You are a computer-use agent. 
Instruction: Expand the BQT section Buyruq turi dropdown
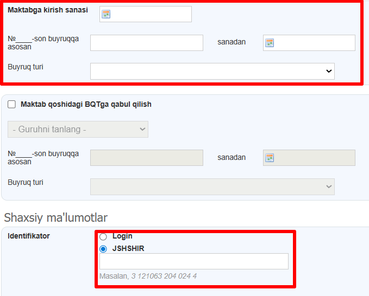tap(212, 186)
